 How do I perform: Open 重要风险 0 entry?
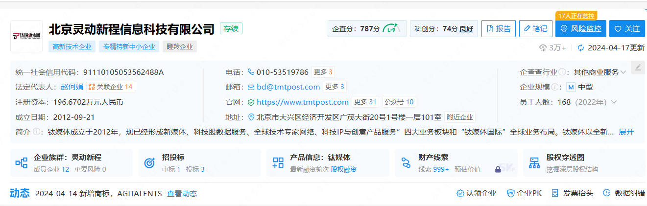90,169
